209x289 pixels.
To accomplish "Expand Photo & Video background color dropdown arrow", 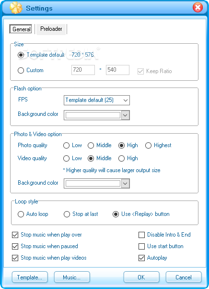I will tap(126, 183).
